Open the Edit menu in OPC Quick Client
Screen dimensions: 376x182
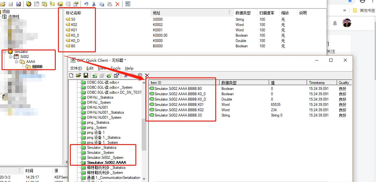click(90, 68)
